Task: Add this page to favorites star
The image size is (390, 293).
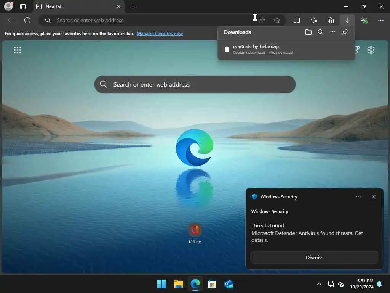Action: click(277, 20)
